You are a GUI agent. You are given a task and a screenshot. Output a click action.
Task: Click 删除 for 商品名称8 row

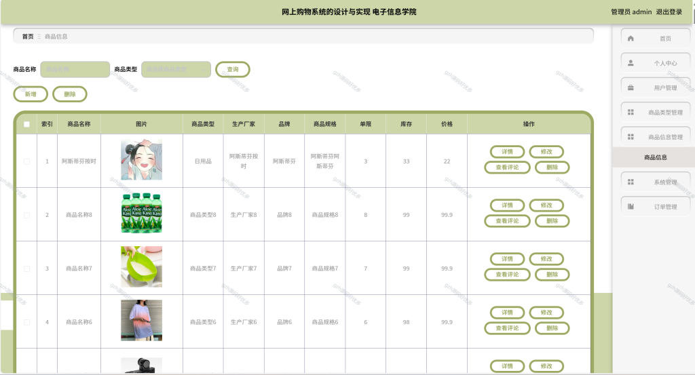coord(552,221)
